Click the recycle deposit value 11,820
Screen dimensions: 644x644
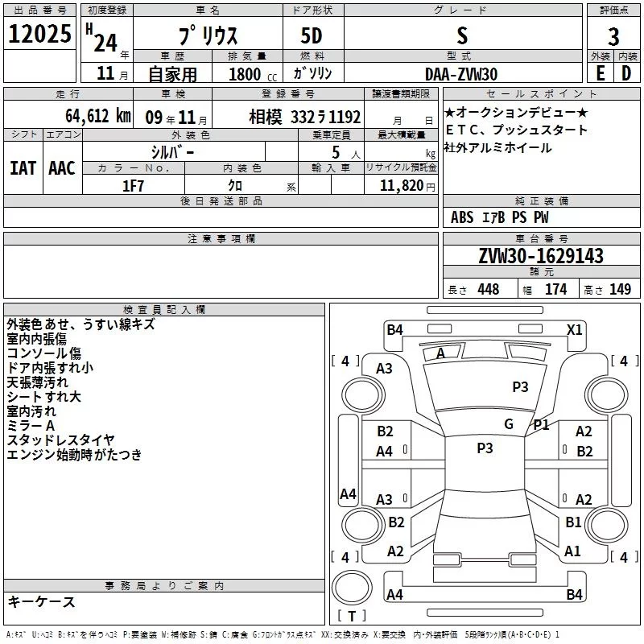coord(400,185)
